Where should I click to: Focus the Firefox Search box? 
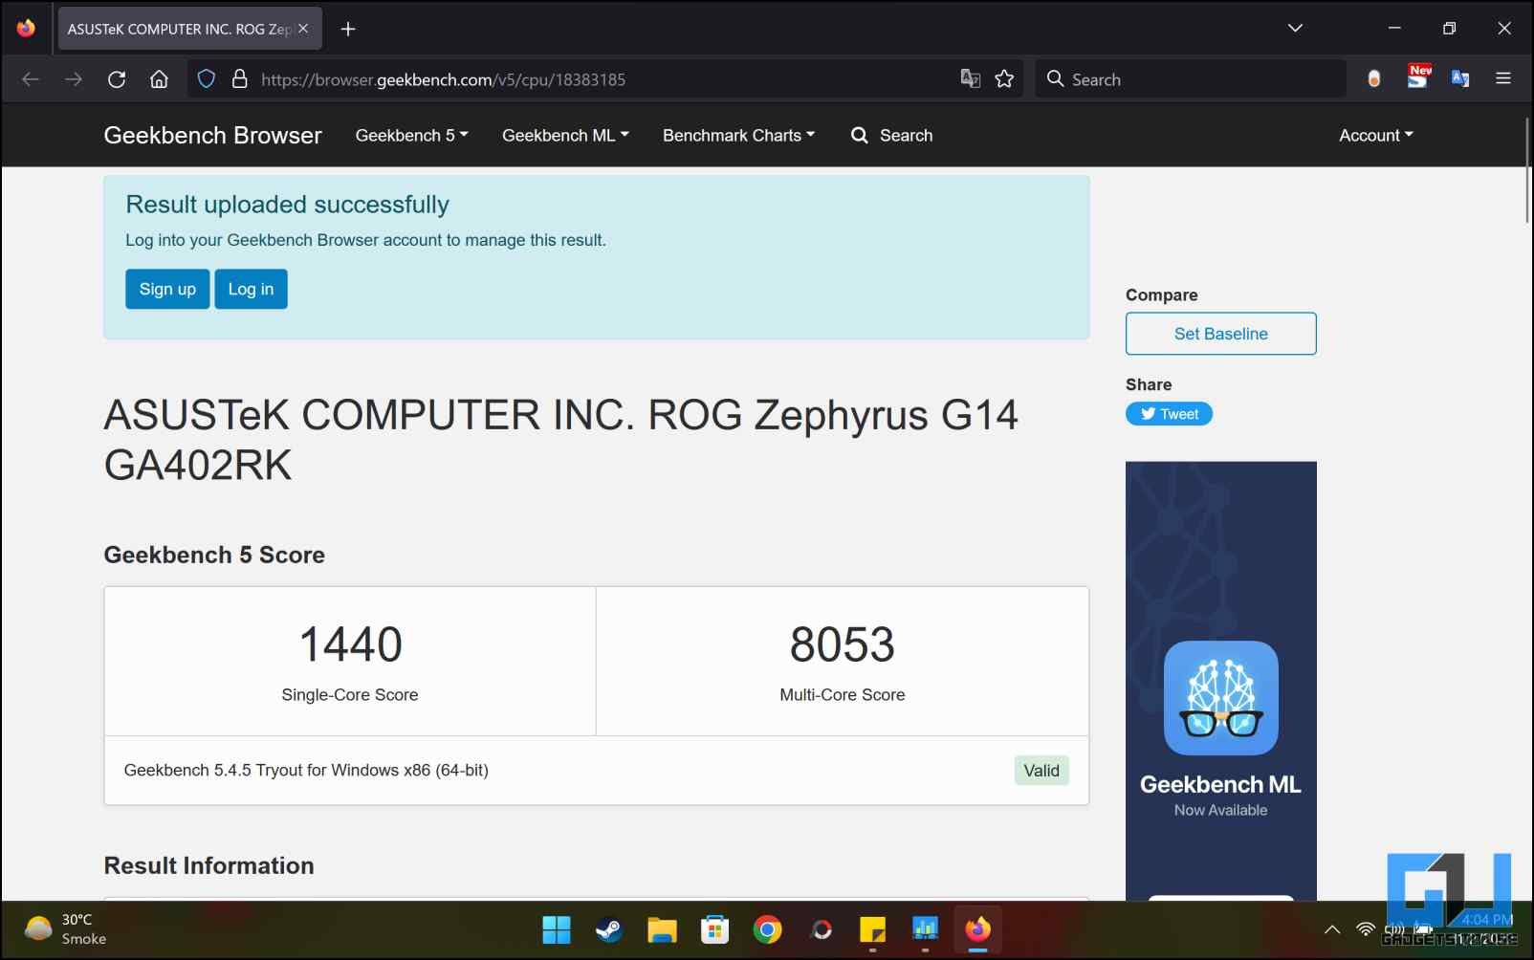click(1190, 79)
